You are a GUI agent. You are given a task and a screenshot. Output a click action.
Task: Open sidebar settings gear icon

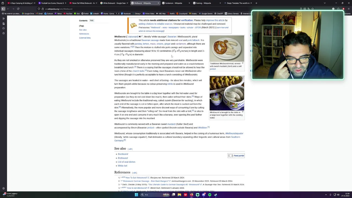coord(3,189)
